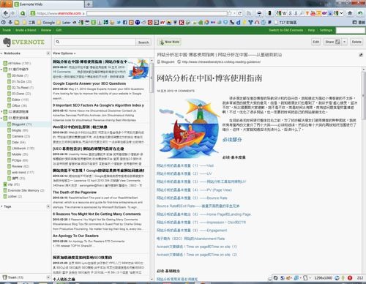
Task: Click the S icon in system tray
Action: click(x=282, y=277)
